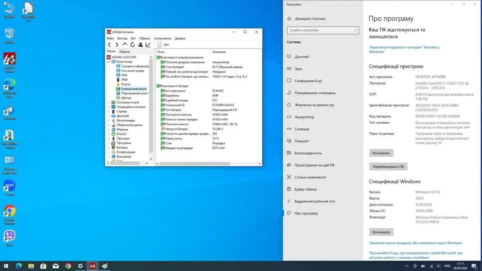Image resolution: width=482 pixels, height=271 pixels.
Task: Select Датчик in the AIDA64 tree
Action: pyautogui.click(x=126, y=98)
